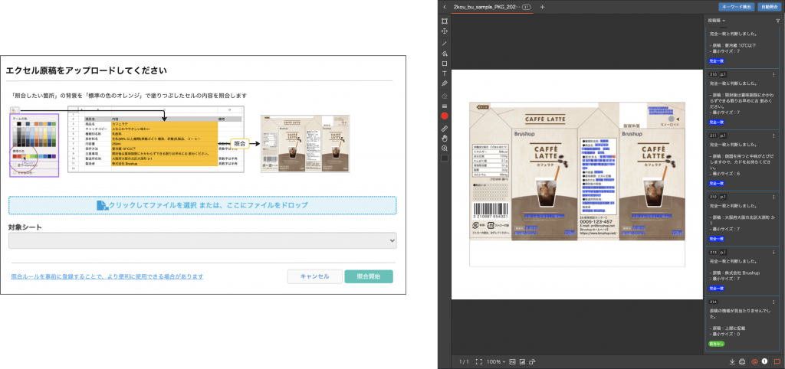Click the 完全一致 tag on comment 210

tap(717, 122)
